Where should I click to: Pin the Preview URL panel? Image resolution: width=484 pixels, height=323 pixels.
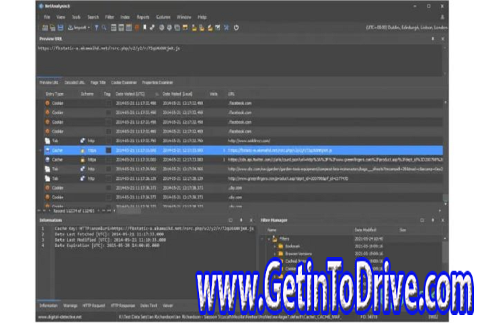coord(433,39)
